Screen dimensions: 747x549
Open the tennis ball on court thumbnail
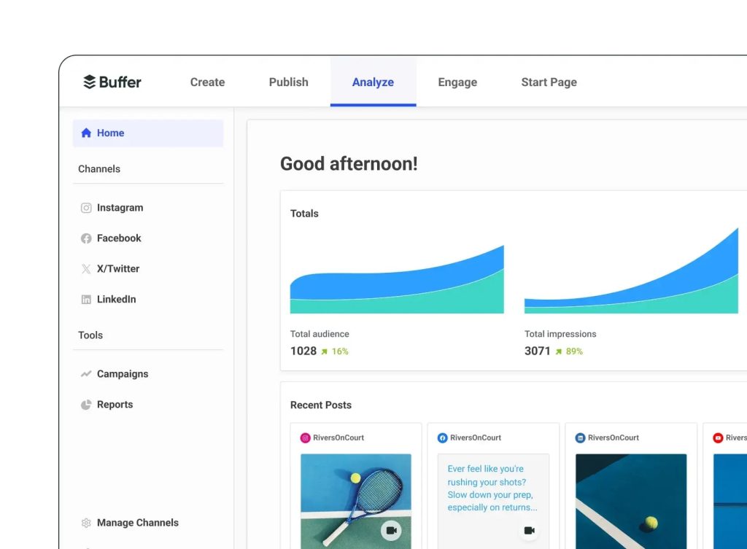point(630,499)
